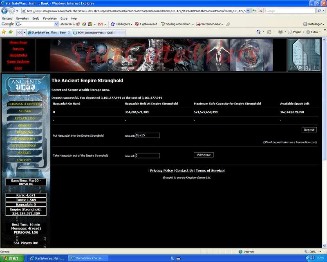This screenshot has width=327, height=262.
Task: Click the Windows start button
Action: pos(13,258)
